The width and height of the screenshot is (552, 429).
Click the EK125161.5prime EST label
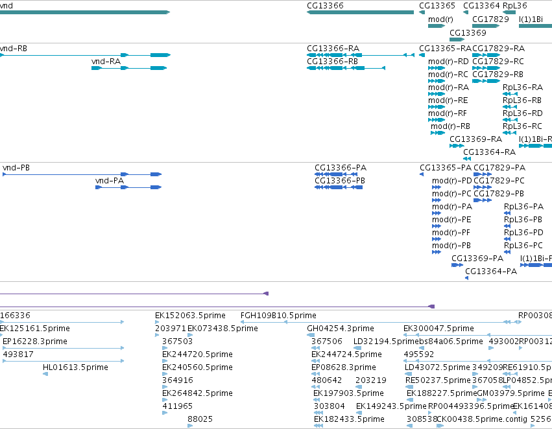pyautogui.click(x=34, y=329)
